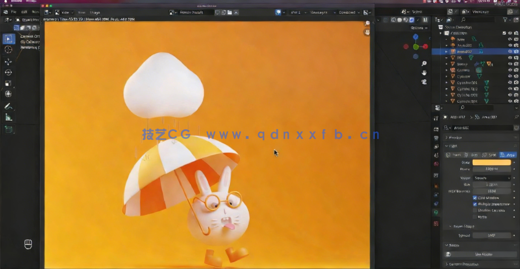Open the View menu in the viewport header
This screenshot has height=269, width=520.
coord(65,12)
